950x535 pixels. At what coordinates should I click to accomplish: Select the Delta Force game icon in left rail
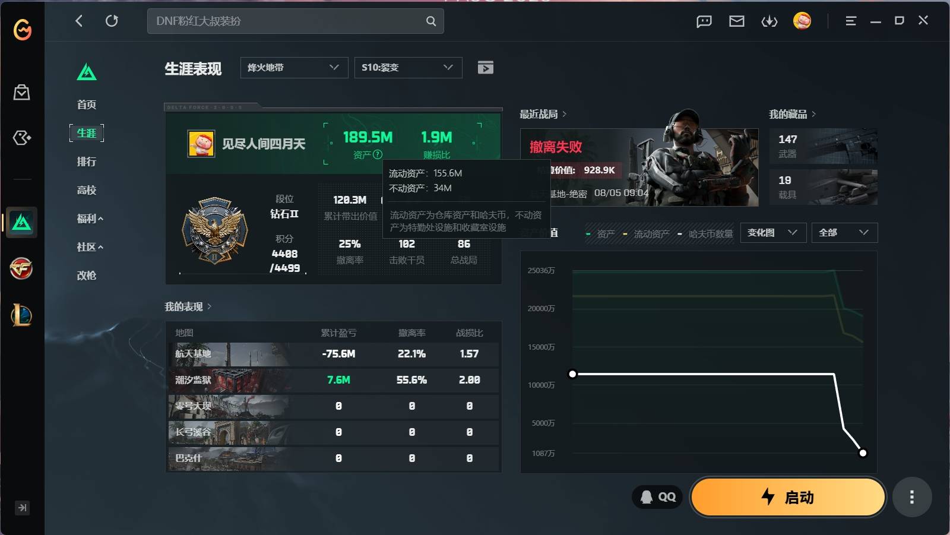[22, 222]
